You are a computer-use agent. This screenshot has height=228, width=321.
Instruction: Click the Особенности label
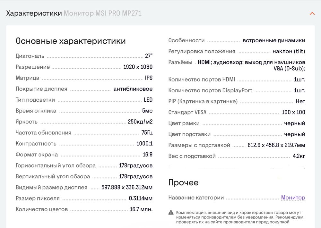(186, 40)
